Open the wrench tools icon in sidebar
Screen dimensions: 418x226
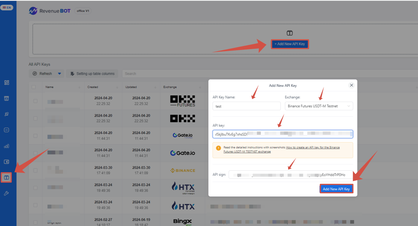(x=7, y=194)
